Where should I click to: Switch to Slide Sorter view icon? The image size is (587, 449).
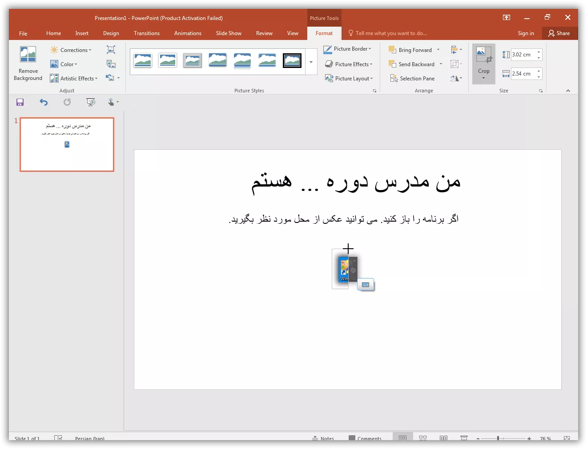(x=423, y=438)
